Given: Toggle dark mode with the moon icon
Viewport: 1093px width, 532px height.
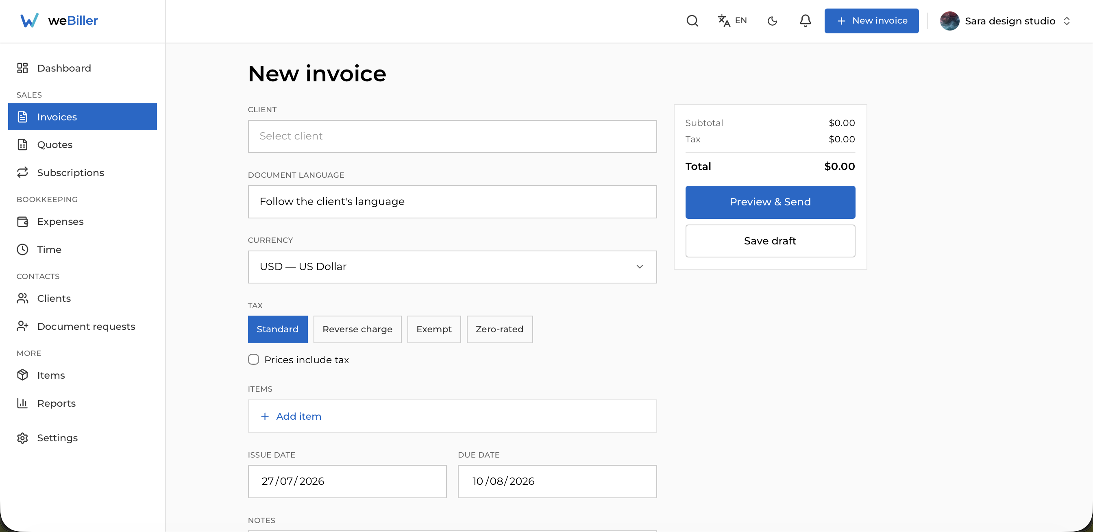Looking at the screenshot, I should [772, 21].
